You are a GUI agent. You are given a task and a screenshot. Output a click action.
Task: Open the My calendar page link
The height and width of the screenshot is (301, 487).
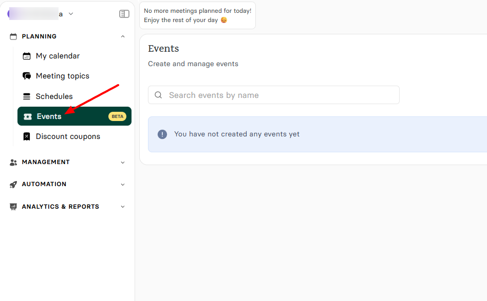click(x=58, y=56)
